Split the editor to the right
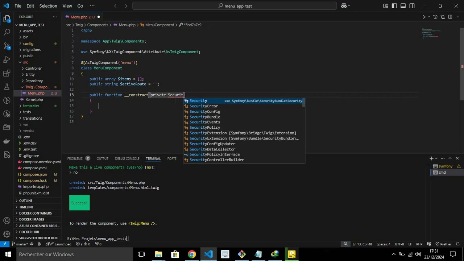 tap(450, 17)
